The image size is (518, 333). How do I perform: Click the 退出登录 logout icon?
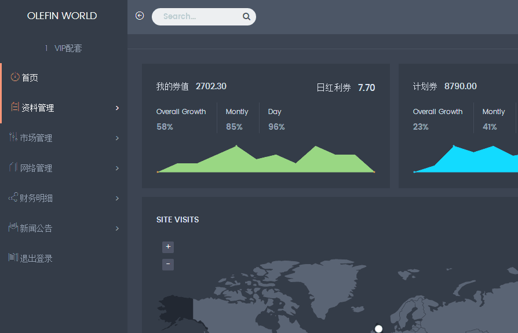tap(13, 257)
